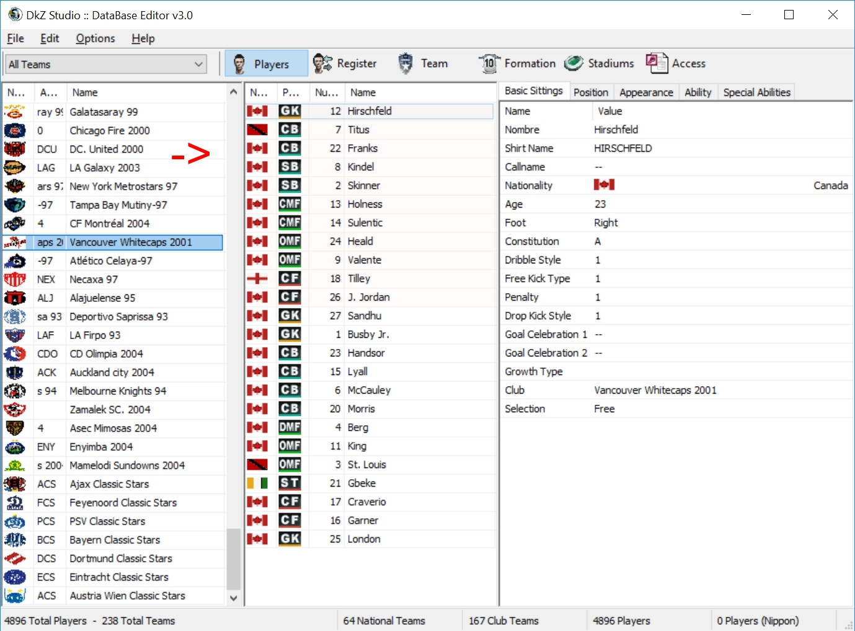The width and height of the screenshot is (855, 631).
Task: Click the Chicago Fire 2000 team logo
Action: (15, 130)
